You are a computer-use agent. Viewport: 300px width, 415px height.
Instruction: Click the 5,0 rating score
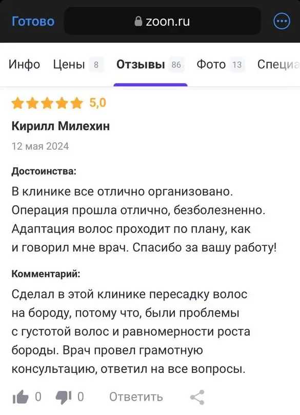(97, 103)
